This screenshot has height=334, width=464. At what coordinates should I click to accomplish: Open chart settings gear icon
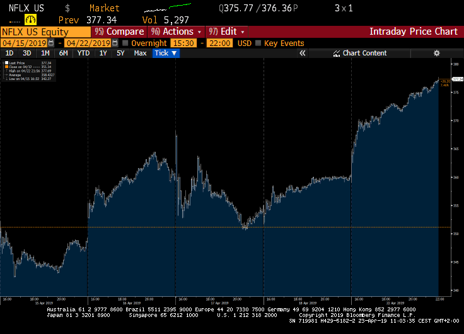click(437, 53)
